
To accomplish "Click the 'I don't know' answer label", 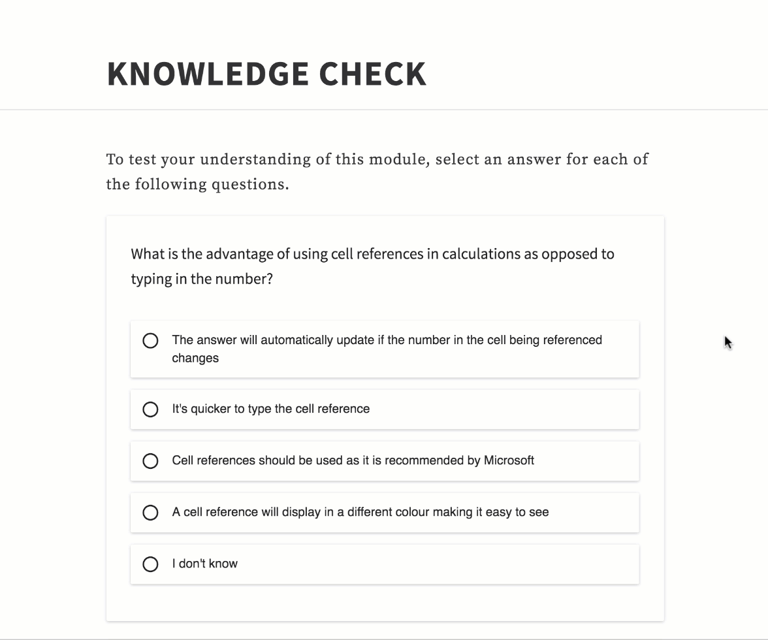I will pyautogui.click(x=204, y=564).
